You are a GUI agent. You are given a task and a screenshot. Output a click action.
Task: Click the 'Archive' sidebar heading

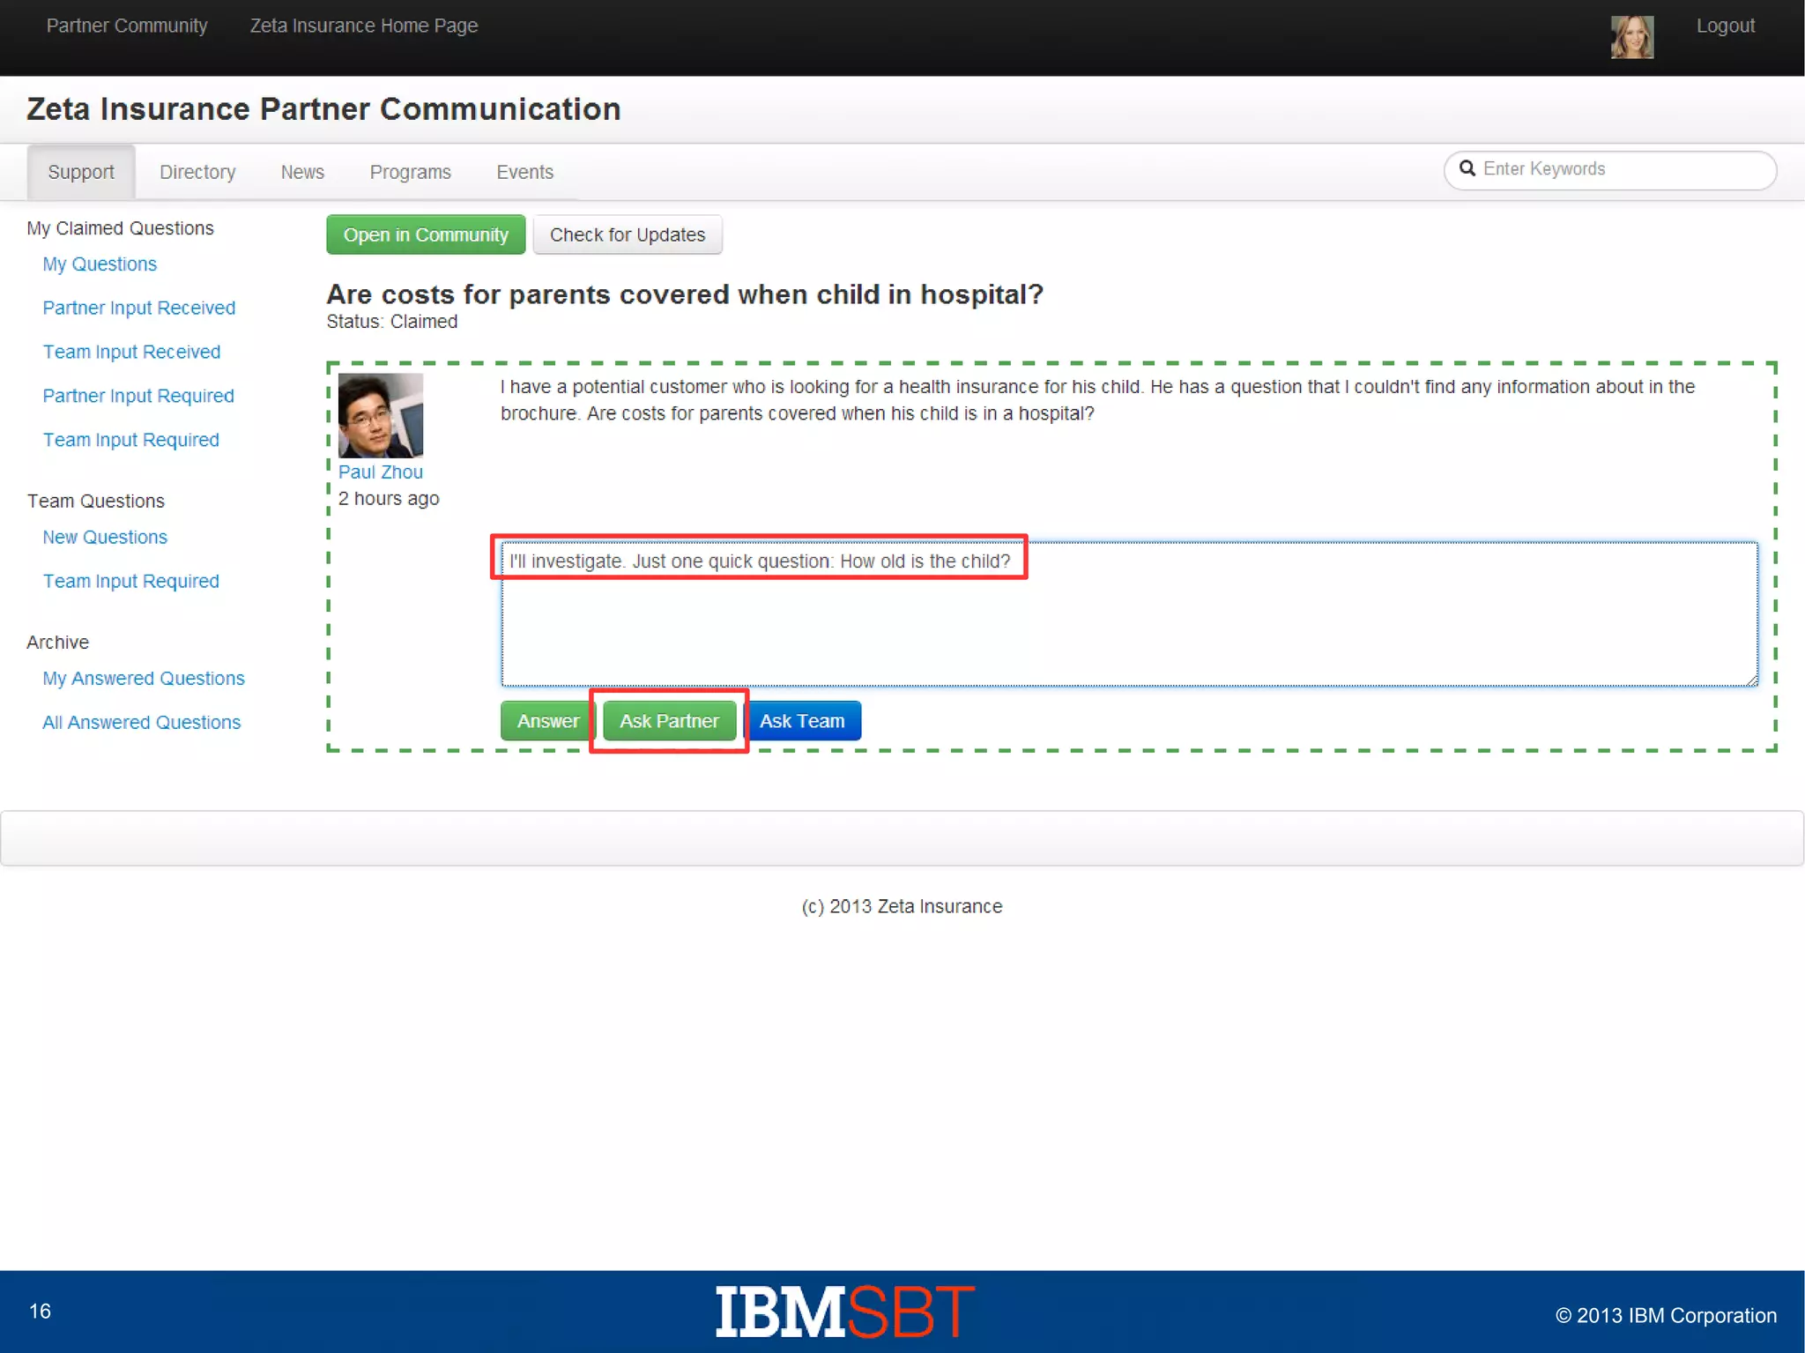[57, 642]
